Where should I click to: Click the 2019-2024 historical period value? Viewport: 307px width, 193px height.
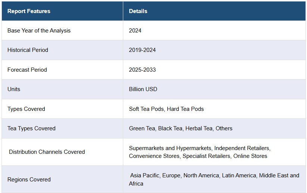click(142, 50)
